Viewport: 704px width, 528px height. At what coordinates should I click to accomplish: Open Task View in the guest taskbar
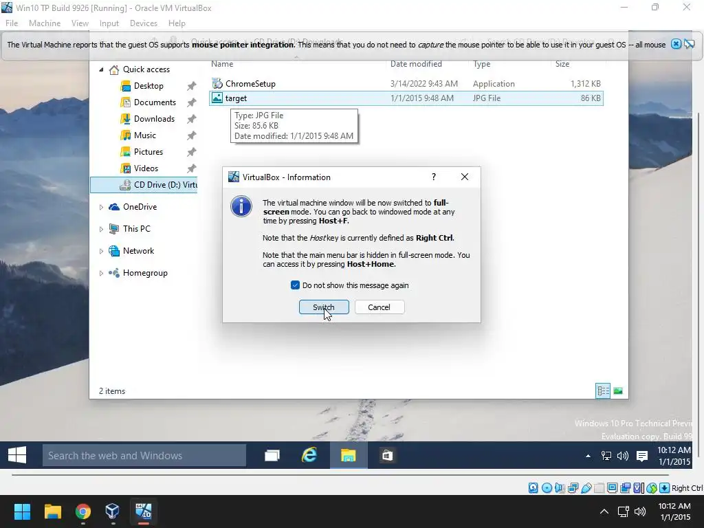click(272, 456)
